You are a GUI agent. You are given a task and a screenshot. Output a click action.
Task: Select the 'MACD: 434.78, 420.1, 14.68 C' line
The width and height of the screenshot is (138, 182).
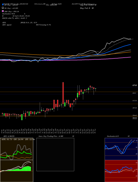15,18
